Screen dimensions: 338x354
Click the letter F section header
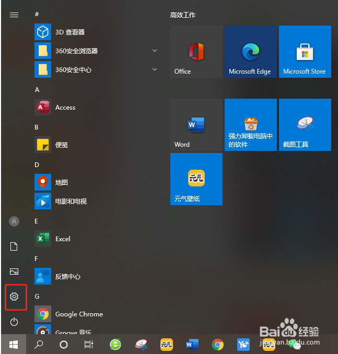coord(36,259)
